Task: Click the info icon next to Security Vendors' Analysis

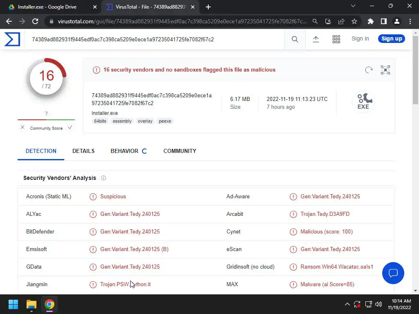Action: (104, 178)
